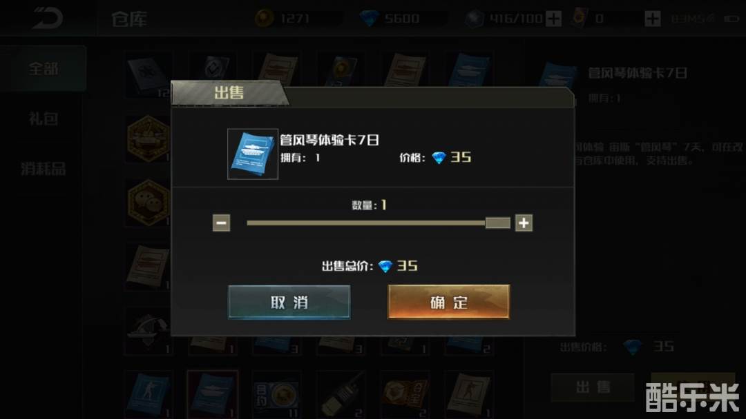Click the item card thumbnail in dialog

tap(253, 154)
